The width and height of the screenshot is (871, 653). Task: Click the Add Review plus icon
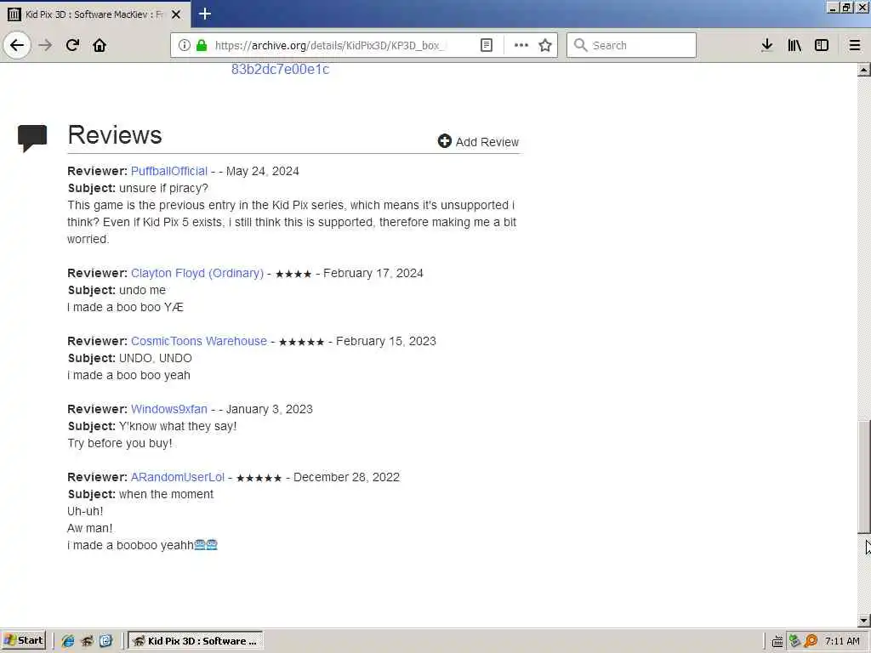(444, 141)
